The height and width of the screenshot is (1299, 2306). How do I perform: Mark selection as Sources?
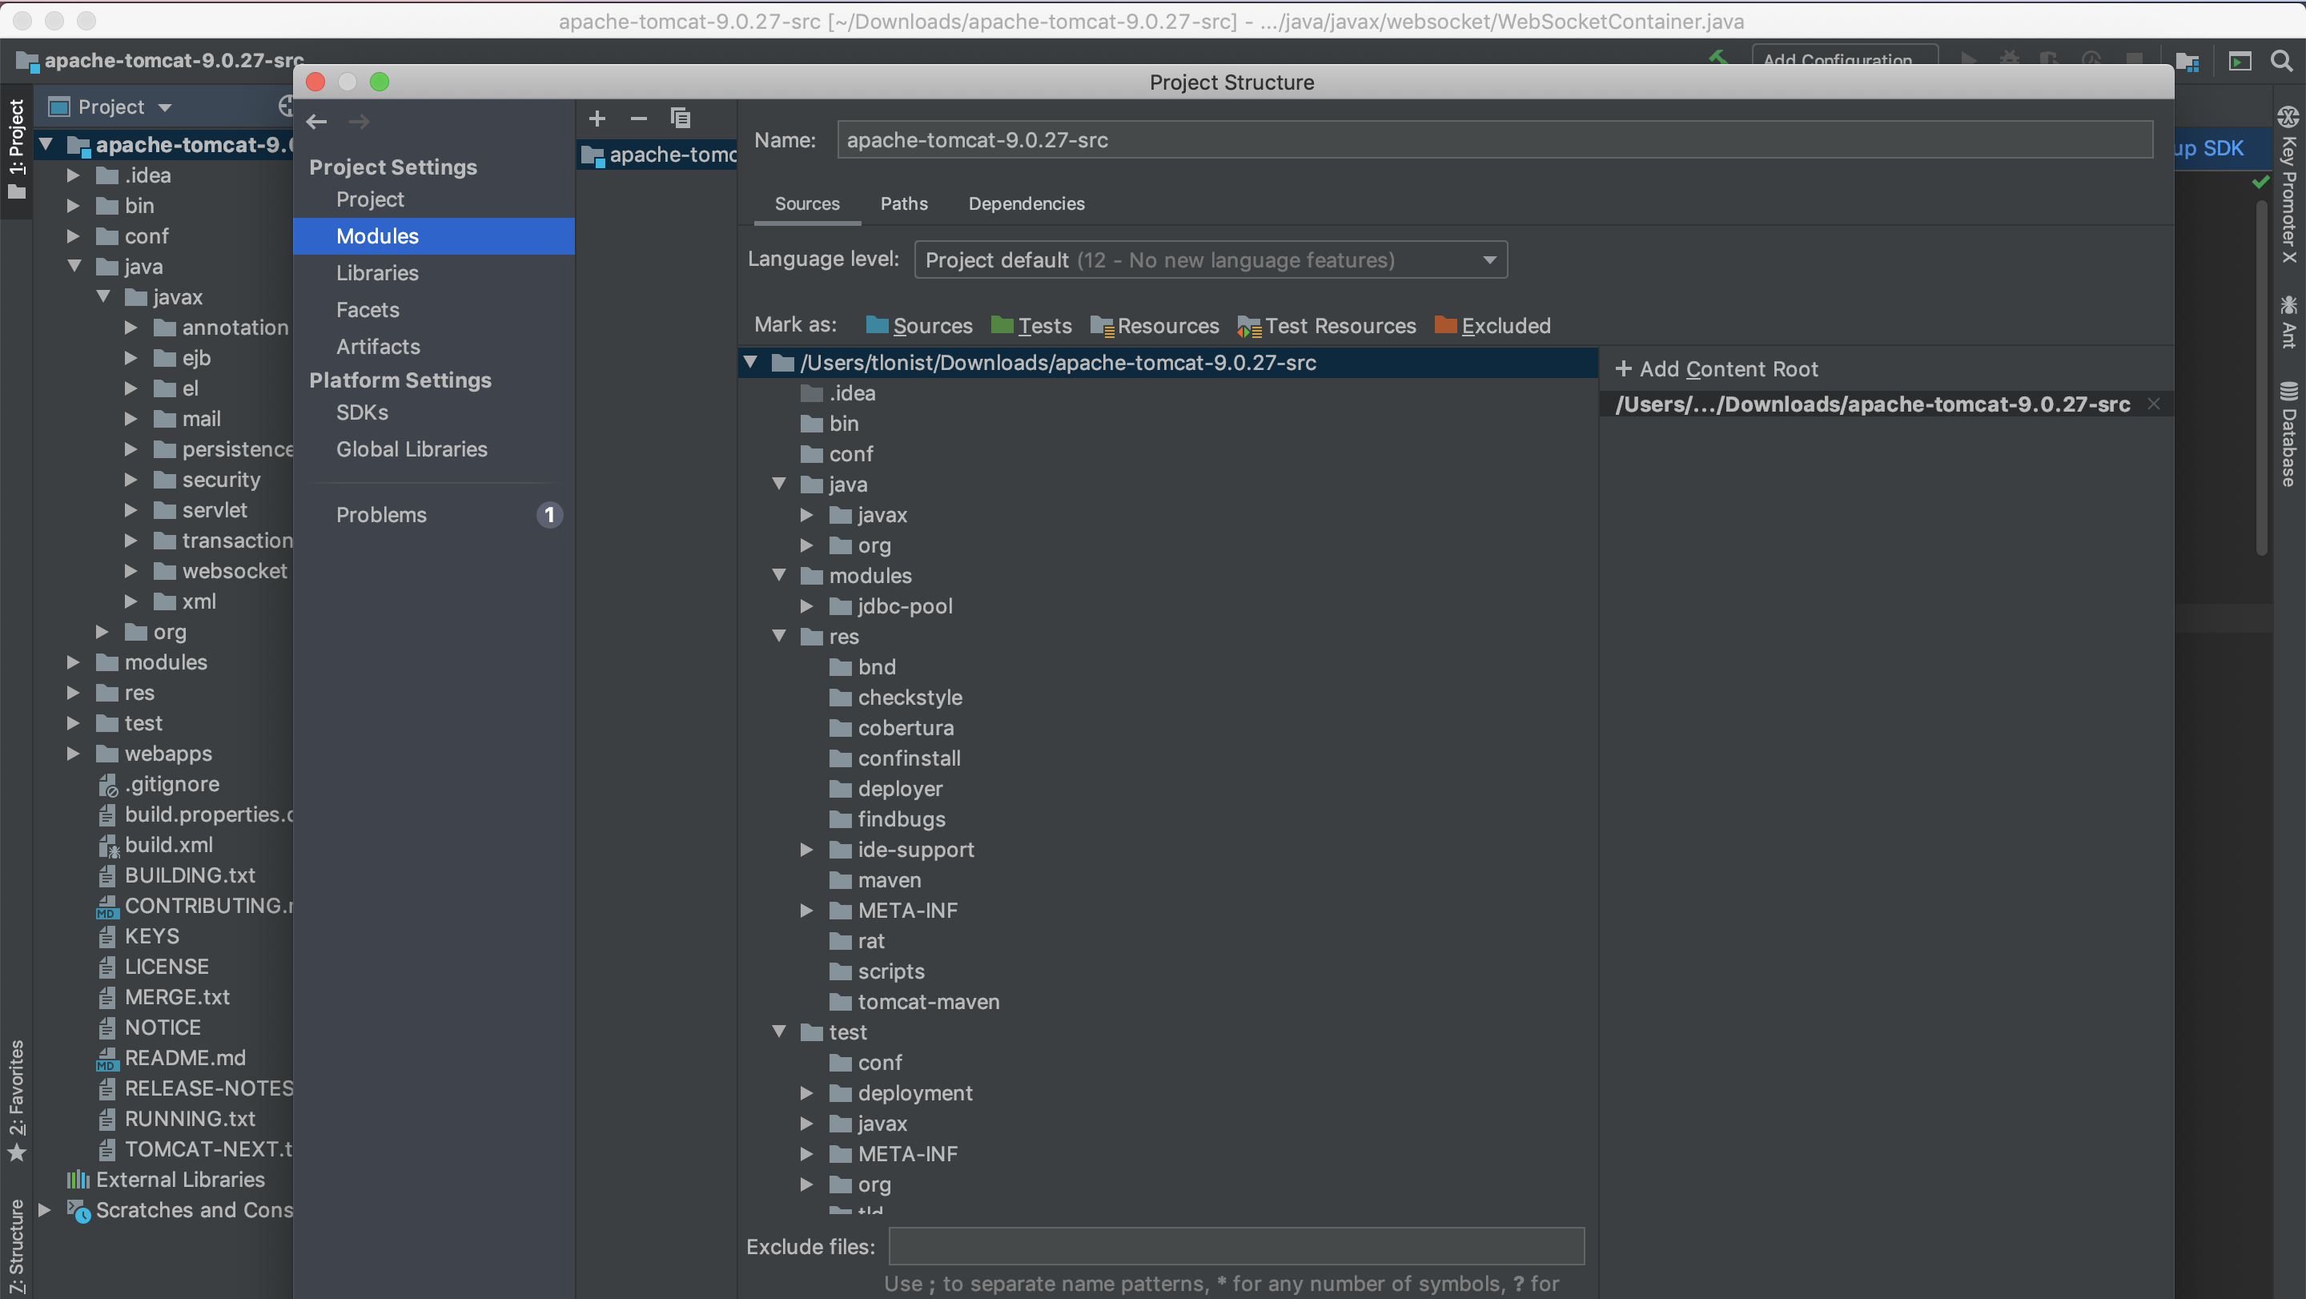(x=919, y=326)
